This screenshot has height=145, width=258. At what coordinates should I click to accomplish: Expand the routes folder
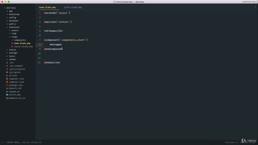click(x=7, y=50)
